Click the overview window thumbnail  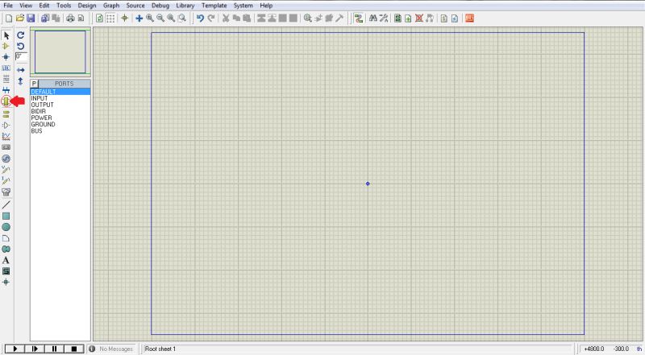point(60,52)
